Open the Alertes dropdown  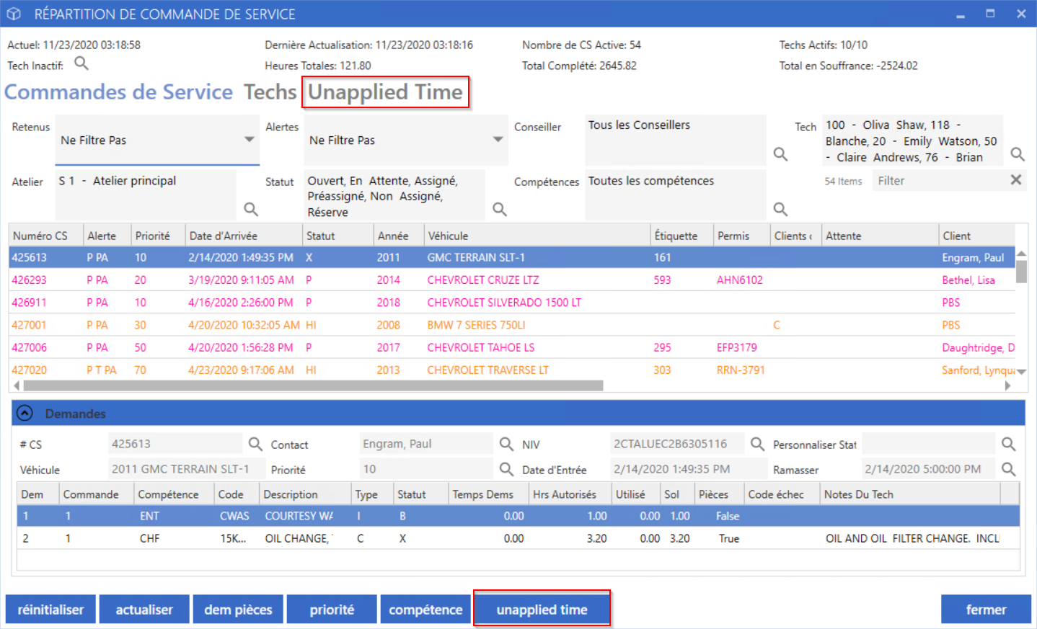(498, 140)
